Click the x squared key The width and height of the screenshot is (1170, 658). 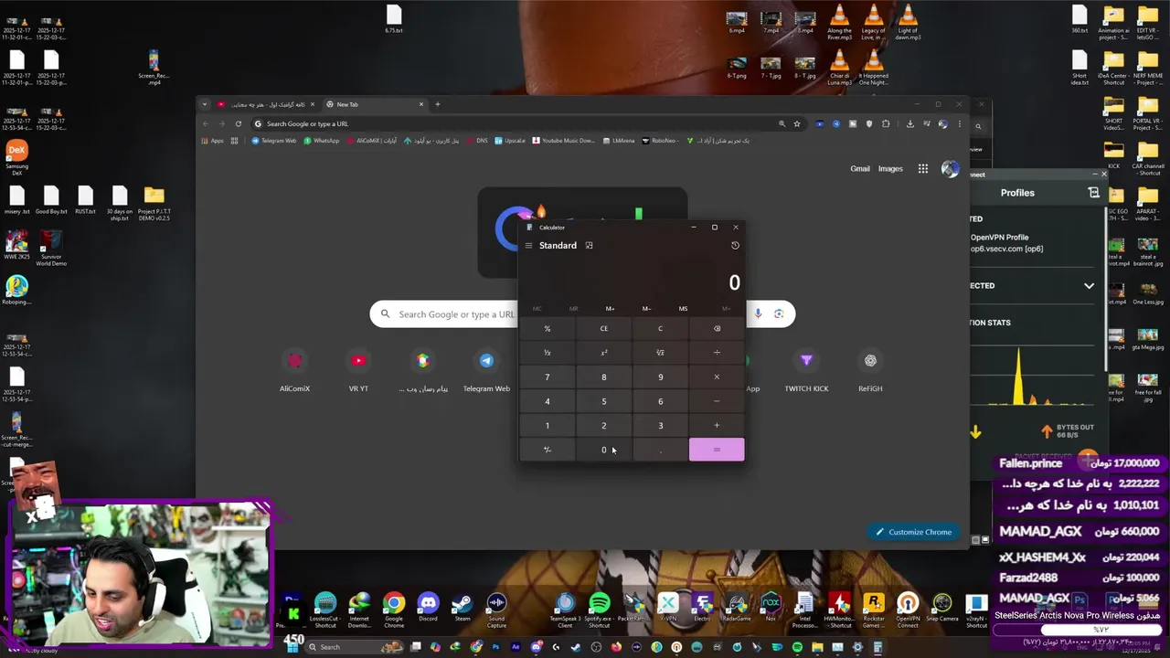click(603, 353)
